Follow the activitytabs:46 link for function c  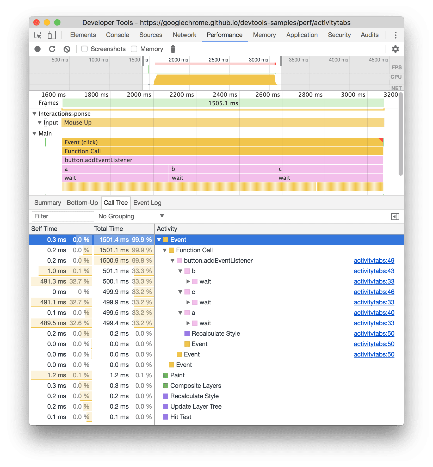[374, 292]
